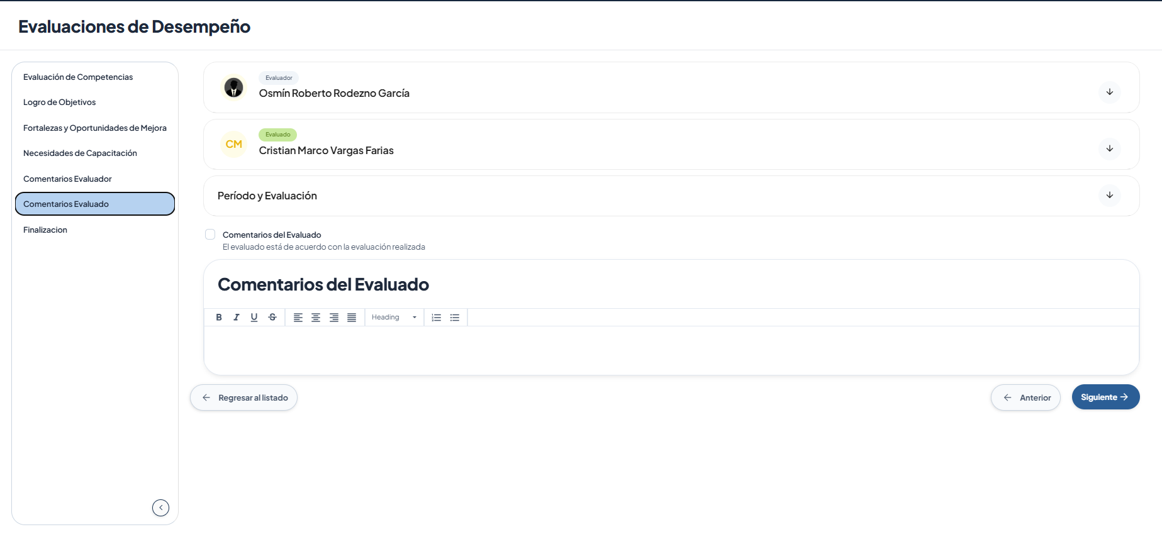Screen dimensions: 1162x544
Task: Click the green Evaluado badge
Action: (x=277, y=135)
